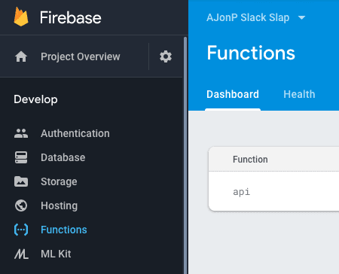This screenshot has height=274, width=339.
Task: Open the Authentication section
Action: click(x=75, y=133)
